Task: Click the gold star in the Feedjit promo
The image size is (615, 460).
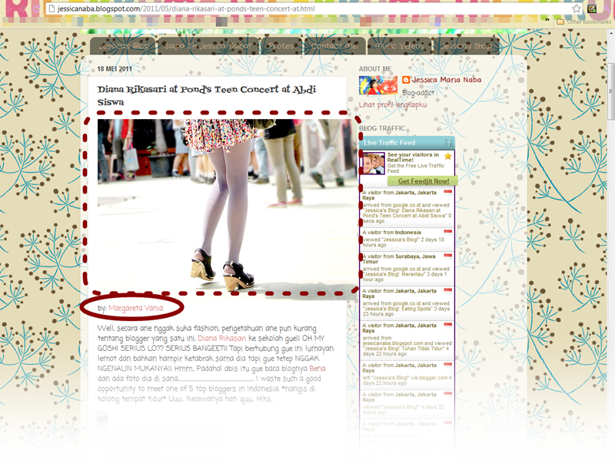Action: click(x=448, y=156)
